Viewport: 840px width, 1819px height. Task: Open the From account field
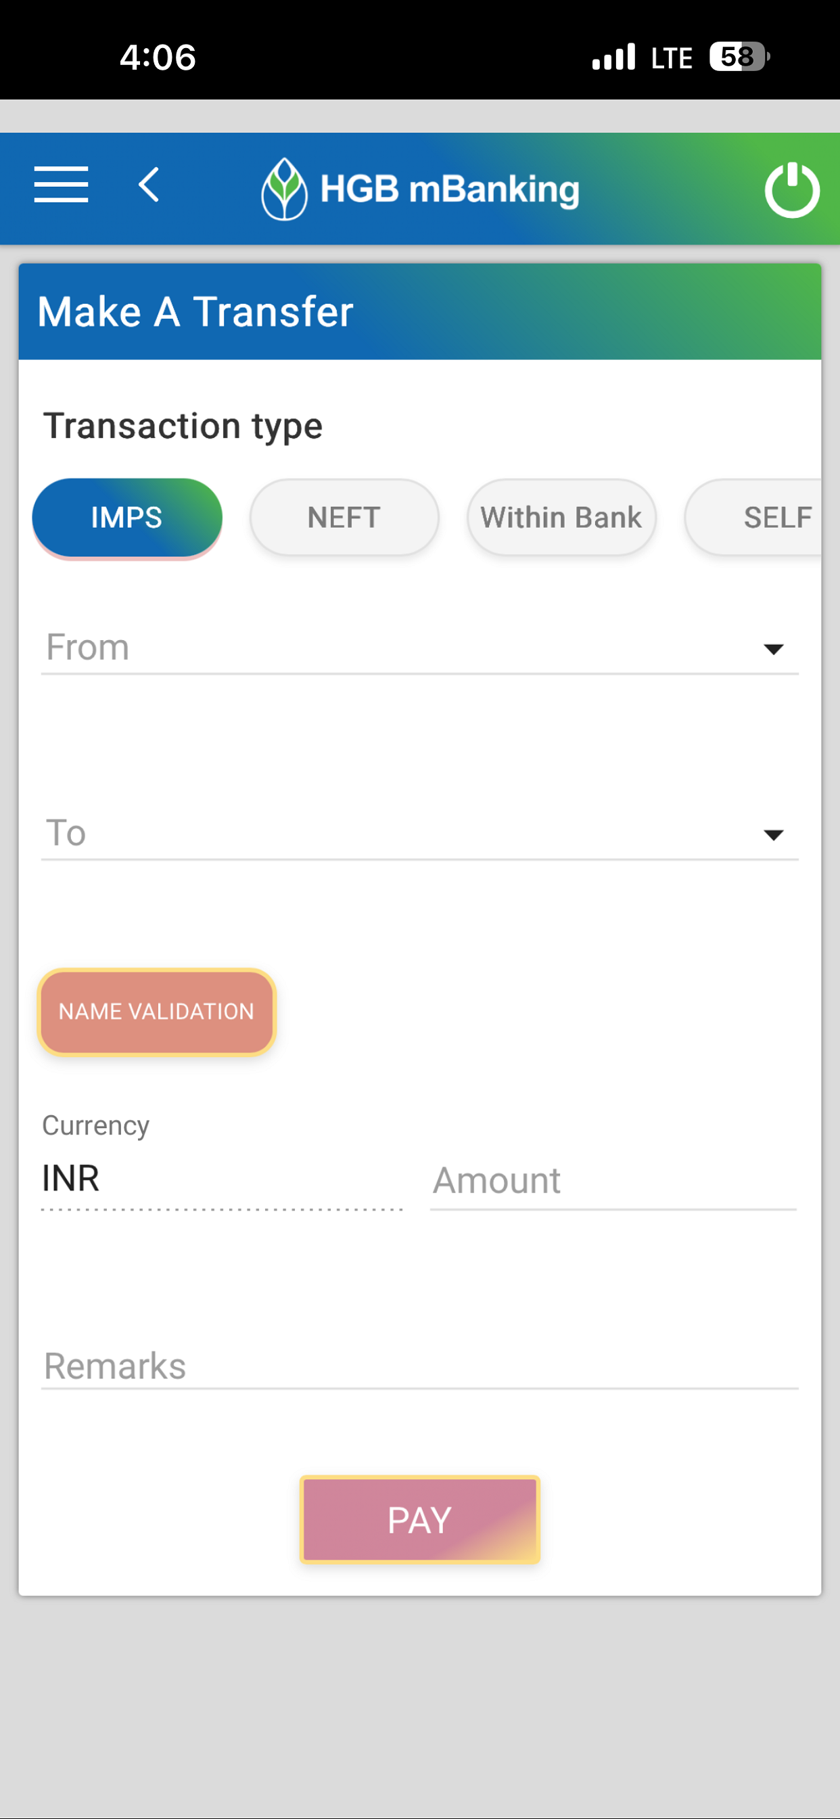[x=419, y=648]
